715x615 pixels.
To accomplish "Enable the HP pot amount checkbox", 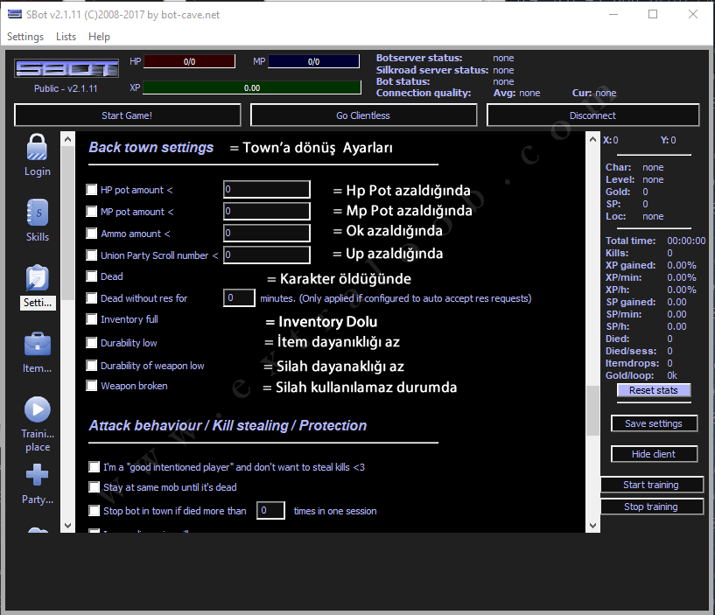I will tap(92, 190).
